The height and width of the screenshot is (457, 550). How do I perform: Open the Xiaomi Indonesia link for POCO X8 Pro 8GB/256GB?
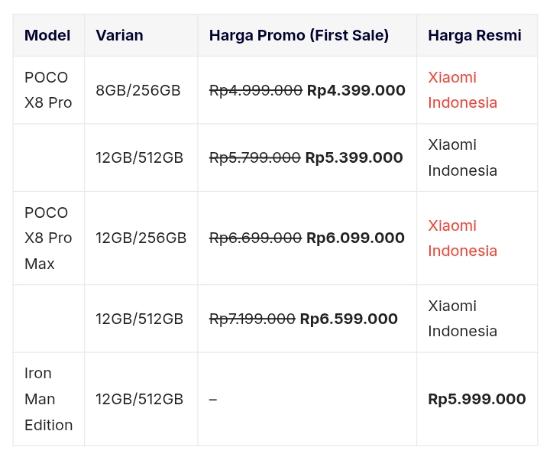[462, 90]
